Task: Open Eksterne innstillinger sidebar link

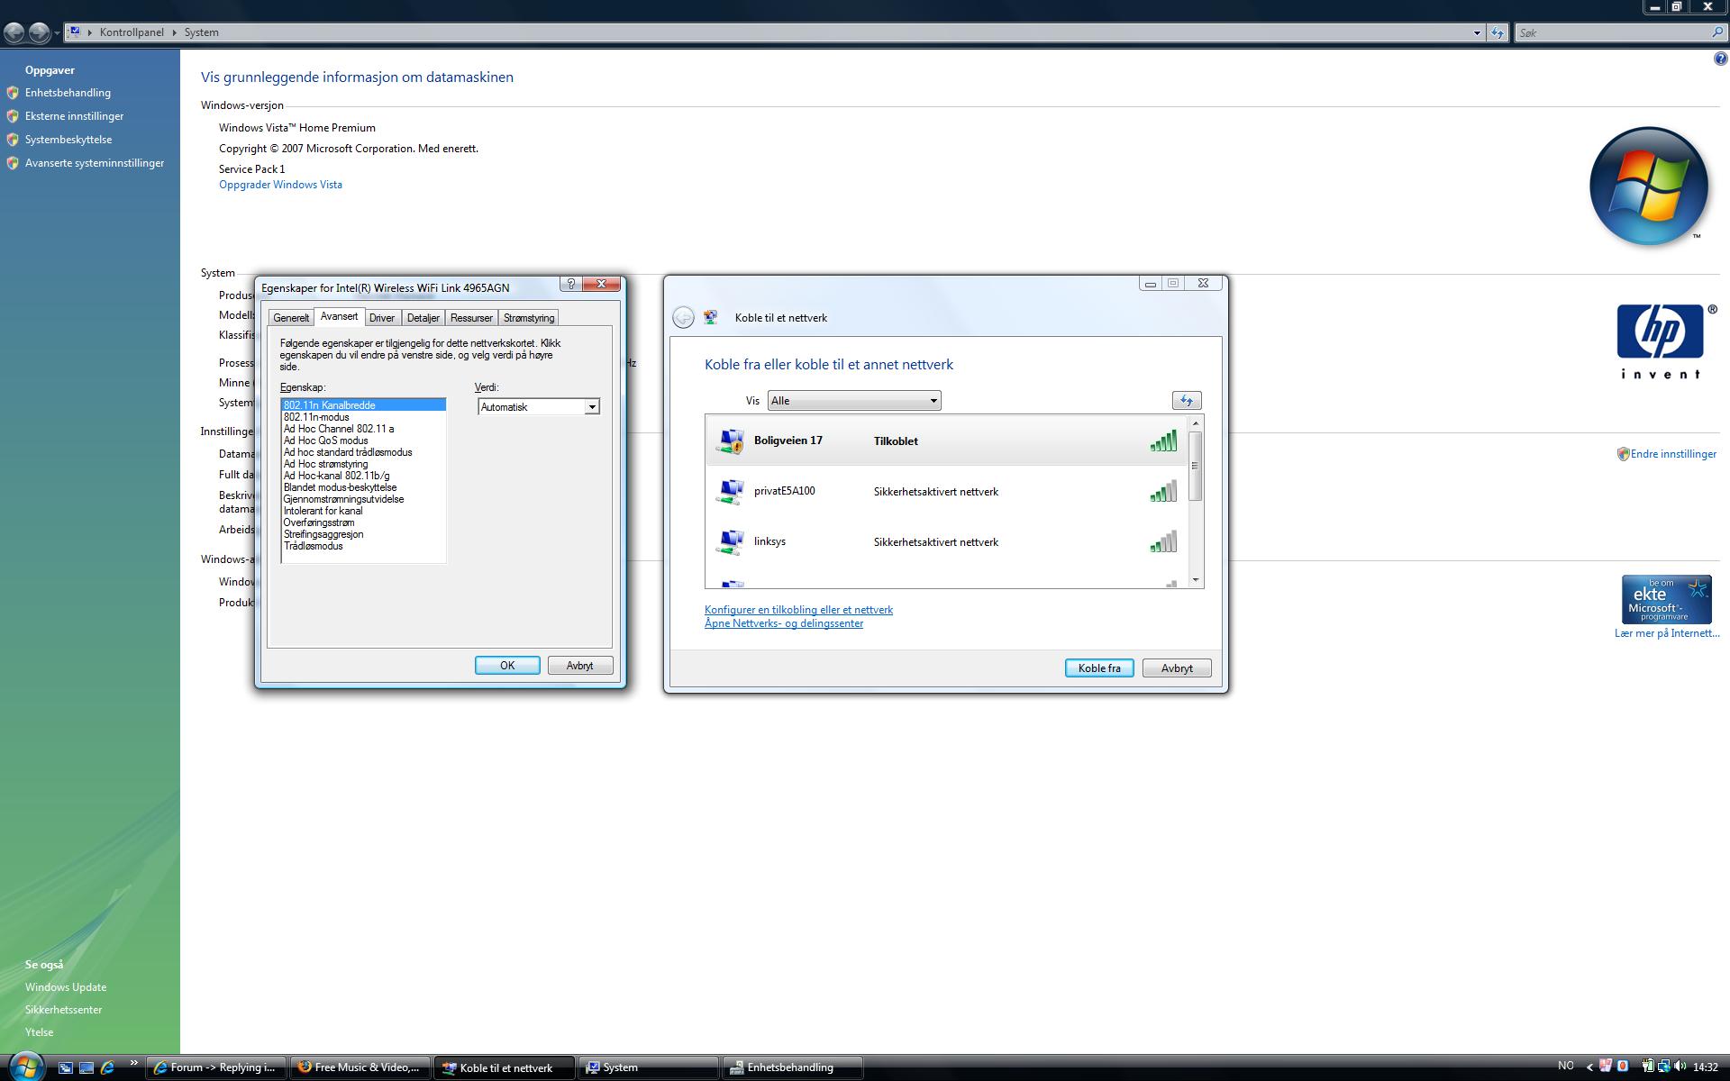Action: (x=74, y=116)
